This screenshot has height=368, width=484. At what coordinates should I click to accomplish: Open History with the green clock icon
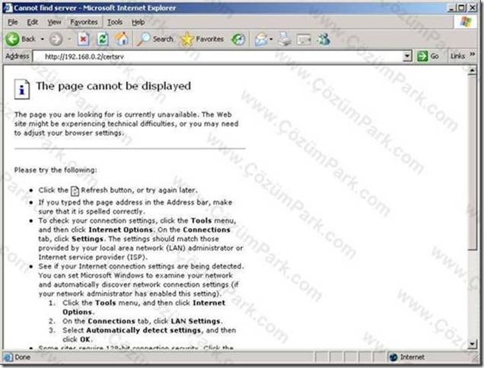click(x=238, y=40)
